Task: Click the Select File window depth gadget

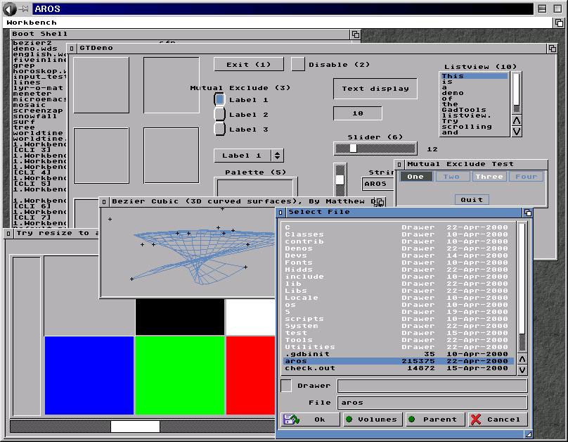Action: pos(528,213)
